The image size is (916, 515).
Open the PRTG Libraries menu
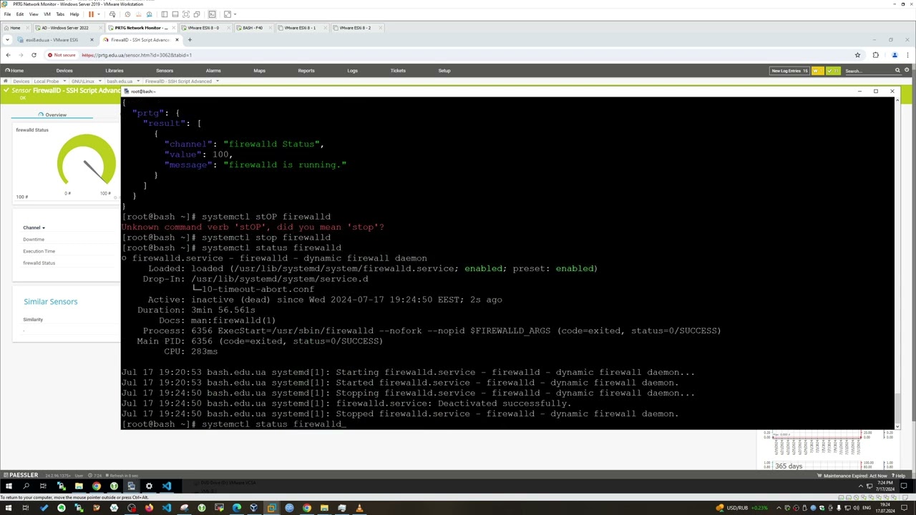[114, 71]
